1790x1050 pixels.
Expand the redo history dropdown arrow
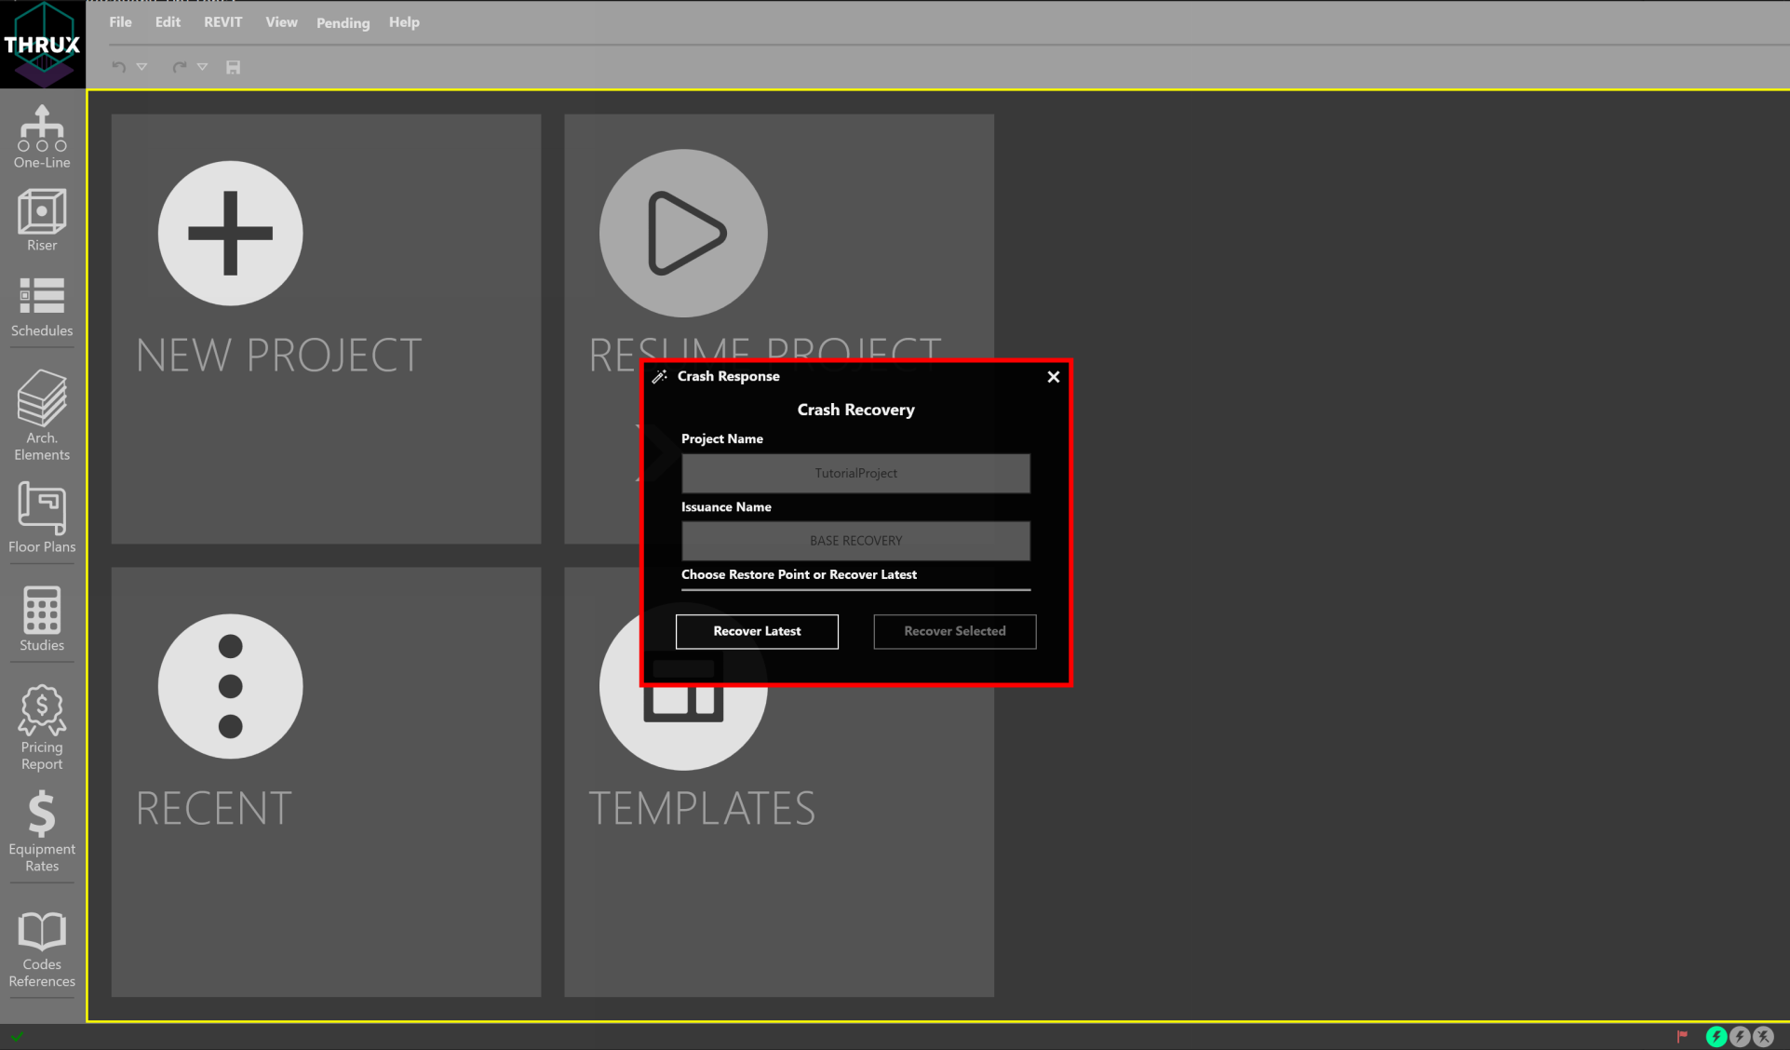[x=202, y=67]
